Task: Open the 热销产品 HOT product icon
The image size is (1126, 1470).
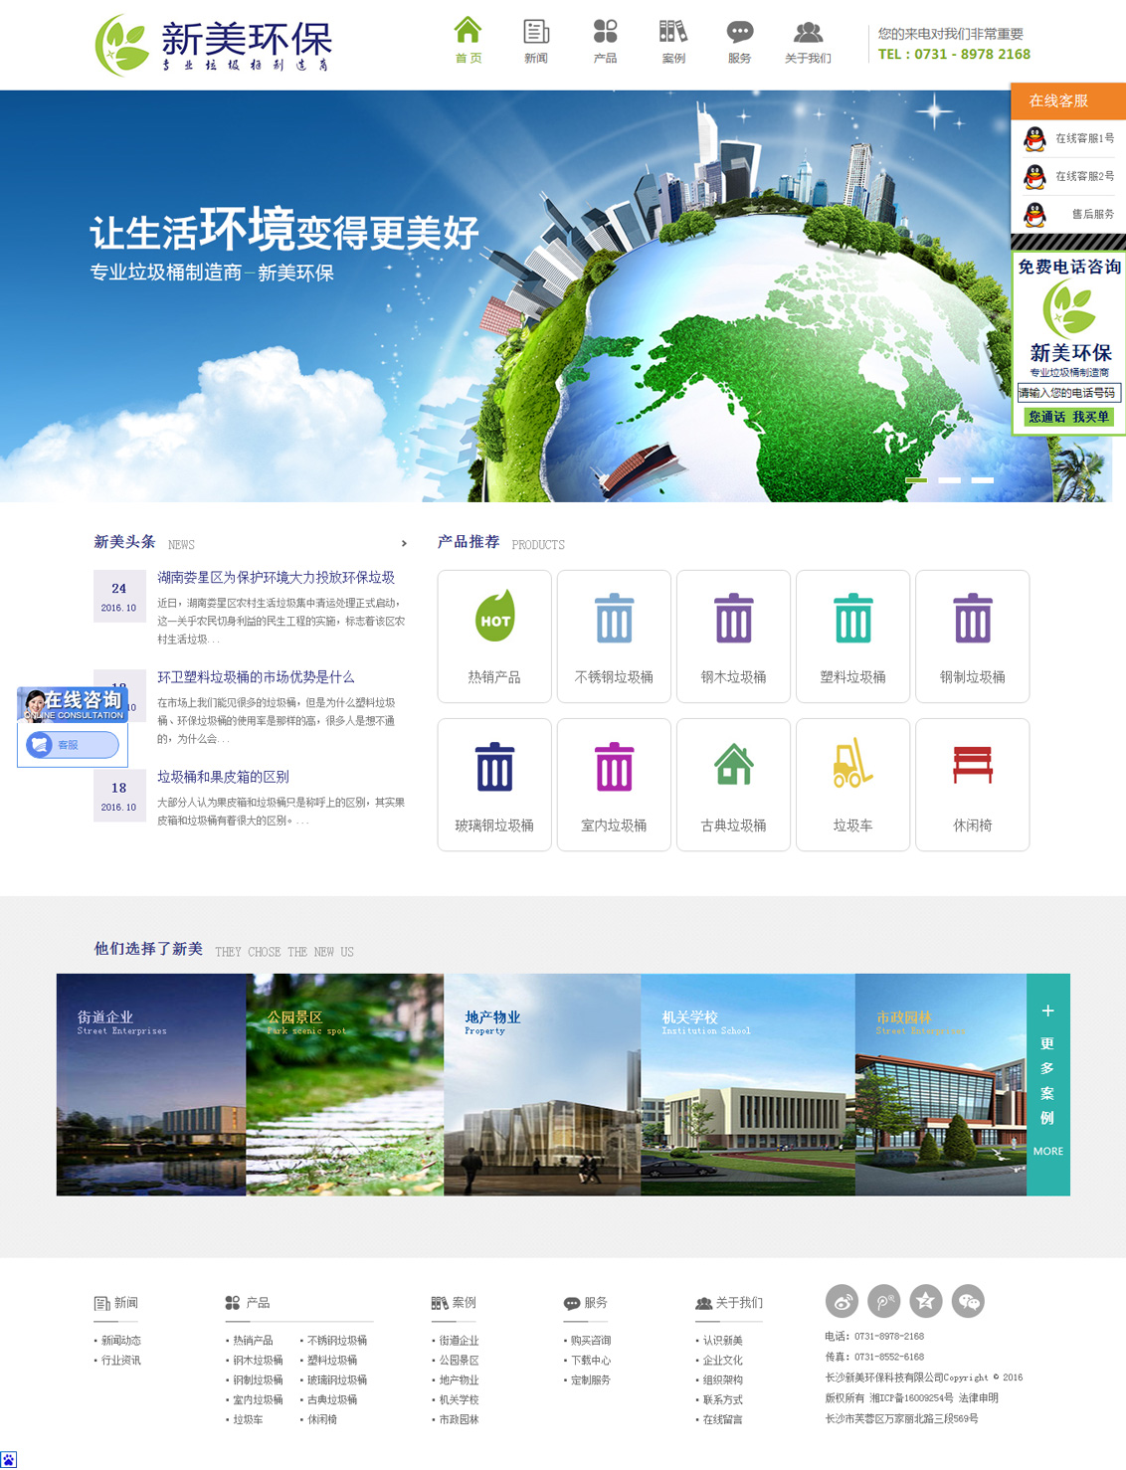Action: [494, 617]
